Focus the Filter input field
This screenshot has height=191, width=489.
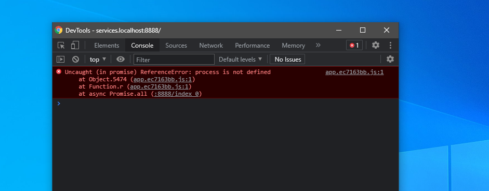tap(174, 60)
